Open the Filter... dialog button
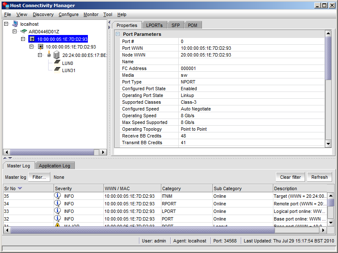Viewport: 338px width, 253px height. [x=39, y=177]
